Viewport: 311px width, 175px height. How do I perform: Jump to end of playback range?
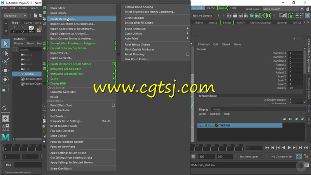click(x=306, y=148)
